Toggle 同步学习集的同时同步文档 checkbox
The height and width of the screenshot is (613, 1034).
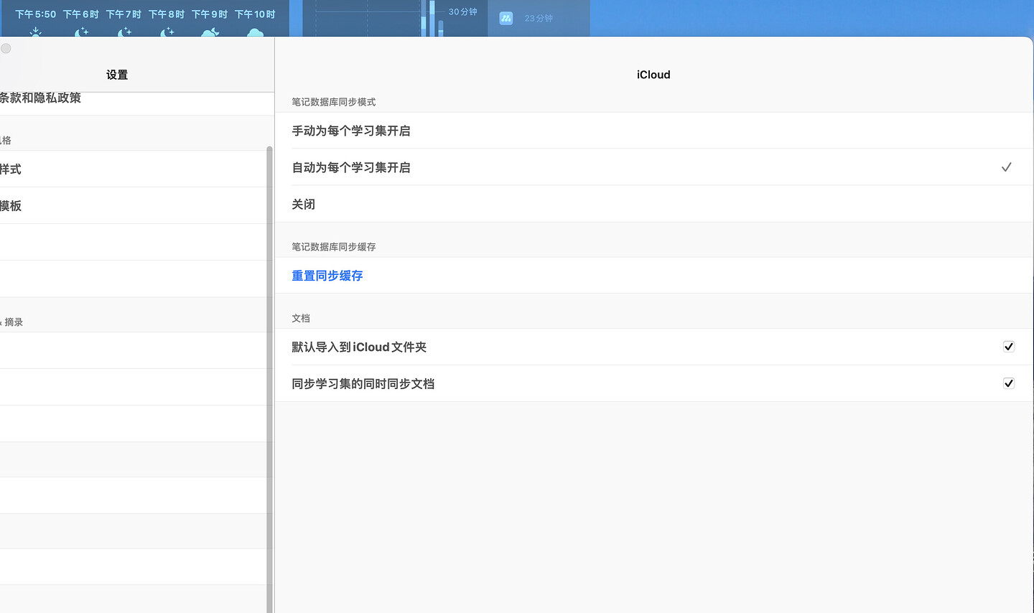[1009, 383]
